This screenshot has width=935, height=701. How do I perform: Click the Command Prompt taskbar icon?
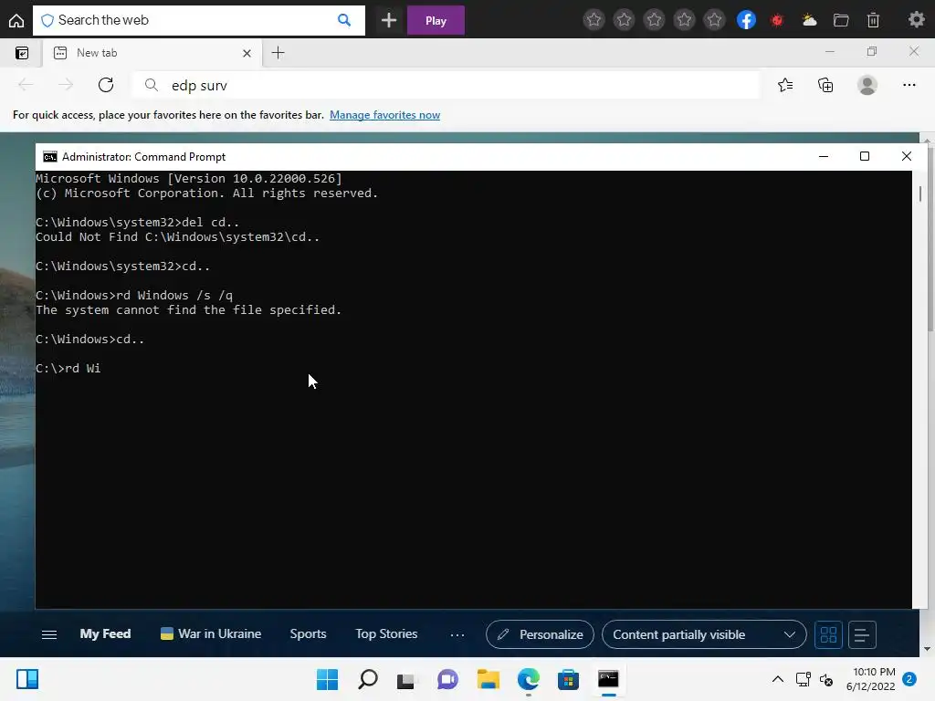pos(608,679)
